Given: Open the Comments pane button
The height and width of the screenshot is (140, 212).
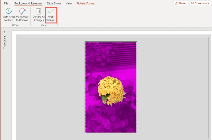Looking at the screenshot, I should click(x=200, y=3).
